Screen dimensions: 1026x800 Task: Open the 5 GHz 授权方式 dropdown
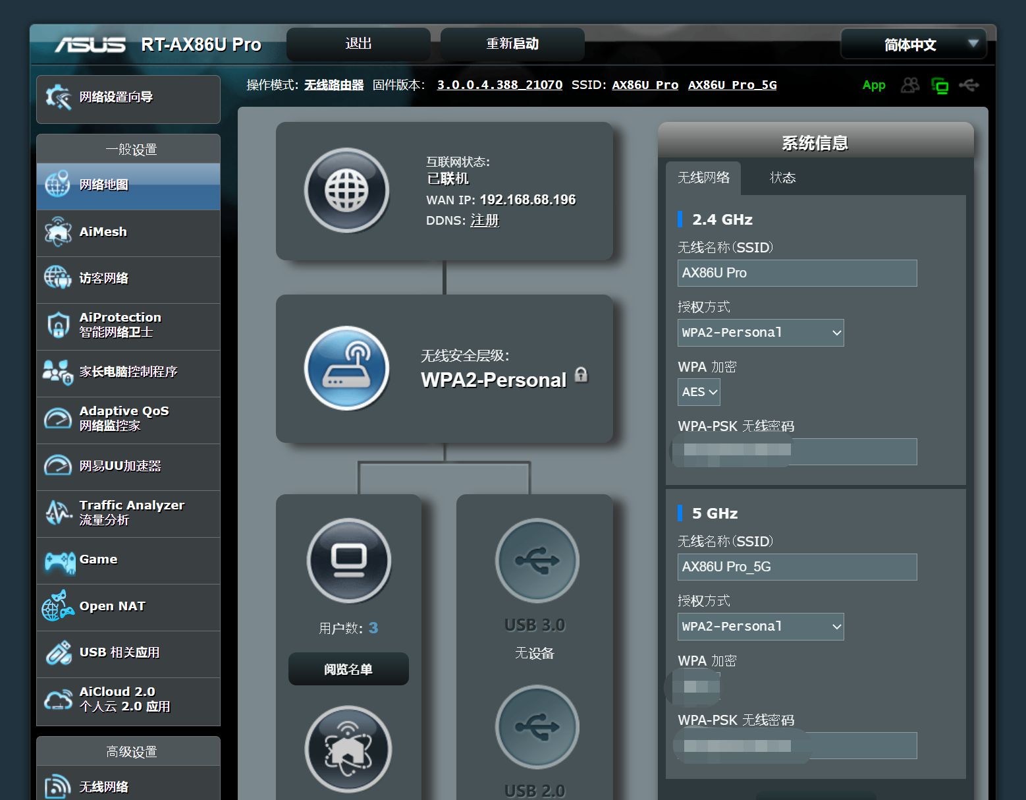point(761,627)
